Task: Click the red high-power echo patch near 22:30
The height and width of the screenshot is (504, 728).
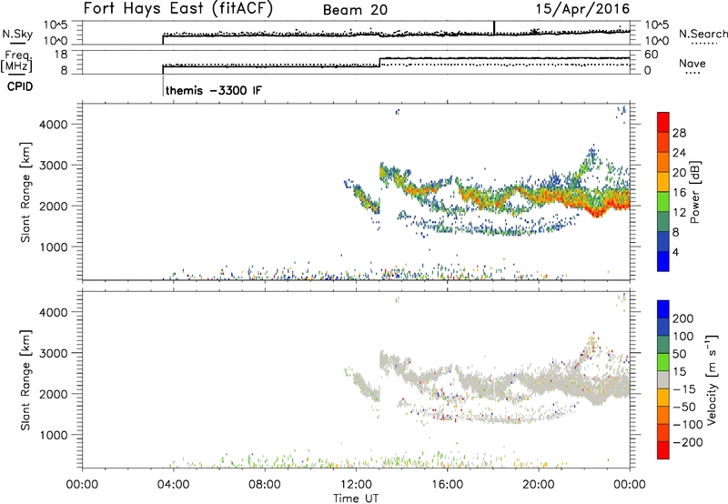Action: pos(598,211)
